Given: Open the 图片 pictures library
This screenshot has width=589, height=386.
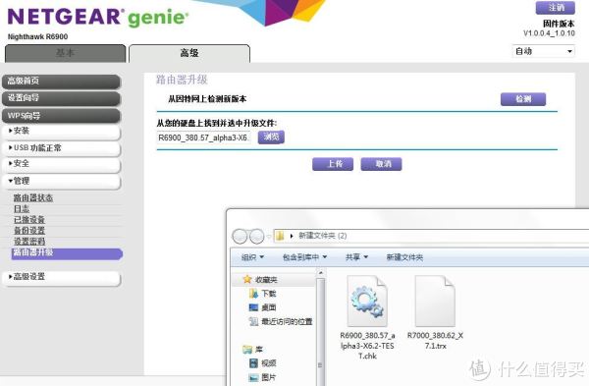Looking at the screenshot, I should (262, 377).
